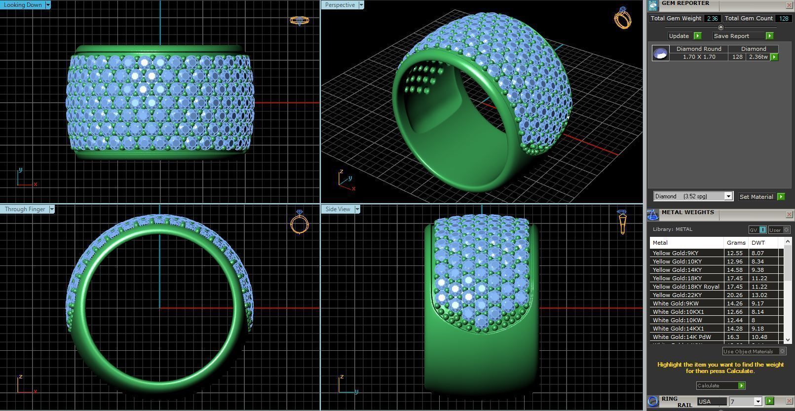Click the ring orientation icon in Looking Down view
Screen dimensions: 795x411
(x=299, y=21)
